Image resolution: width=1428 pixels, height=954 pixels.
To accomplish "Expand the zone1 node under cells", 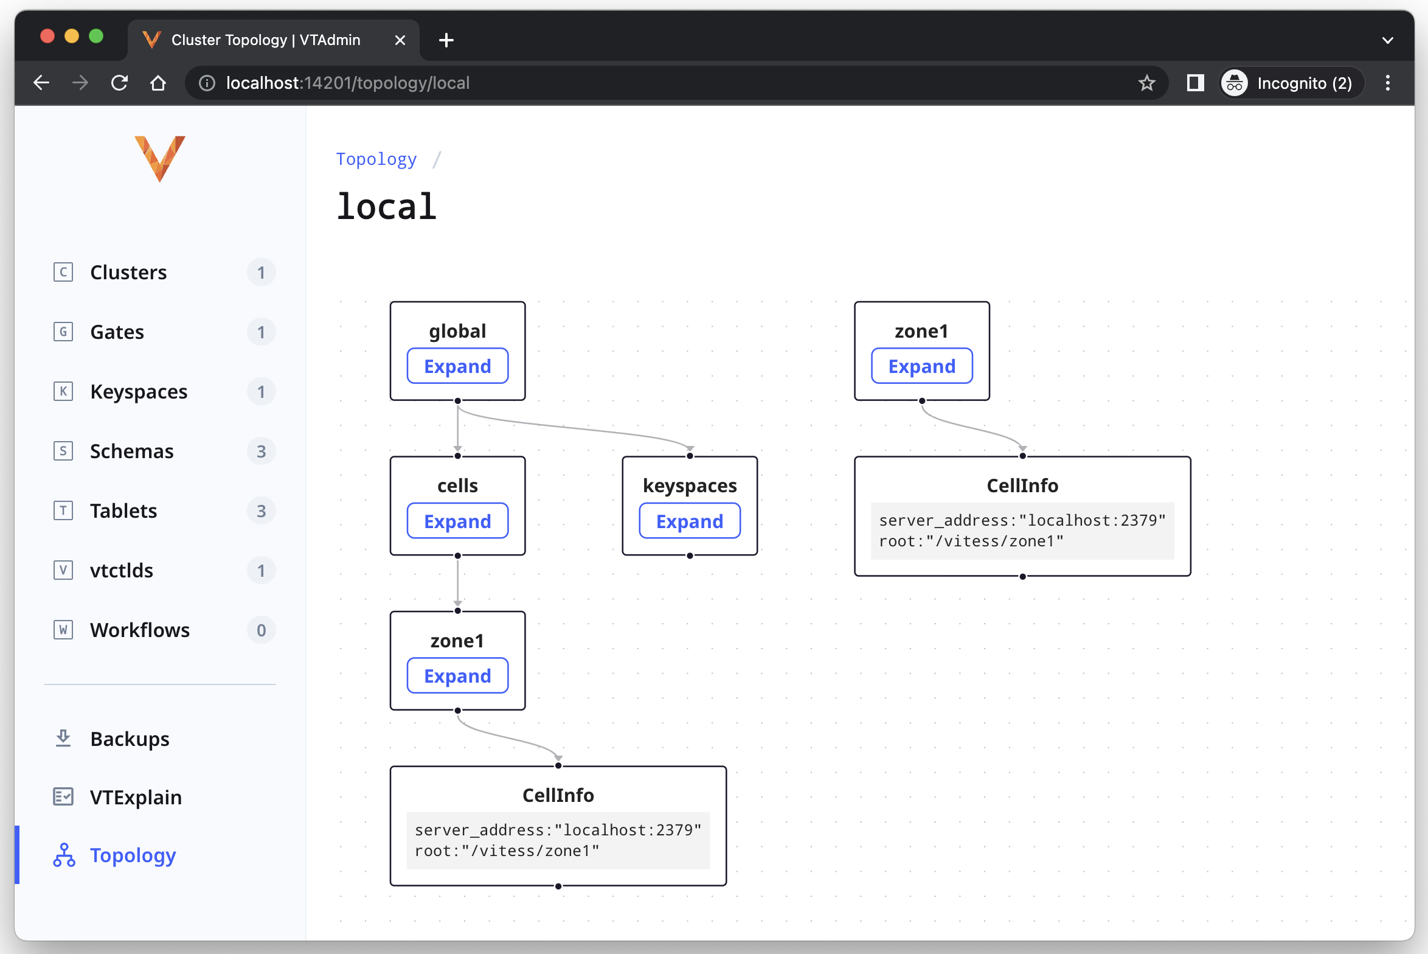I will pos(457,676).
